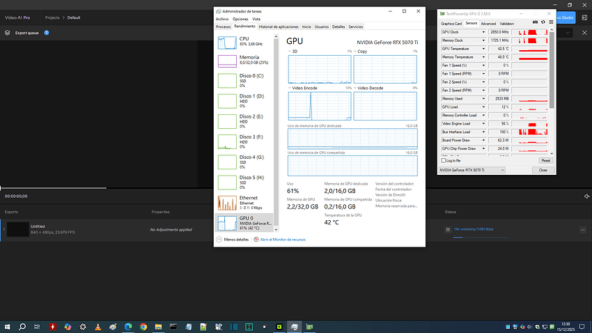Select the CPU item in performance list
592x333 pixels.
coord(244,42)
